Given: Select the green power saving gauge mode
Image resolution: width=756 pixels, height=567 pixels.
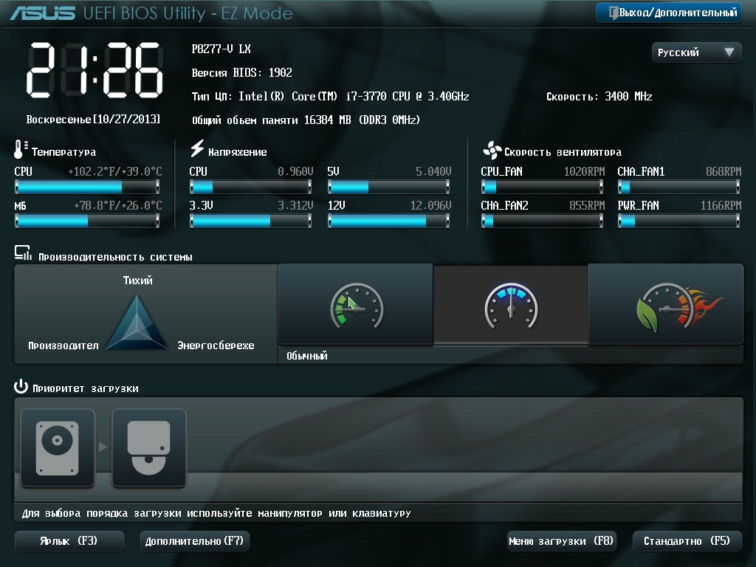Looking at the screenshot, I should (x=356, y=304).
